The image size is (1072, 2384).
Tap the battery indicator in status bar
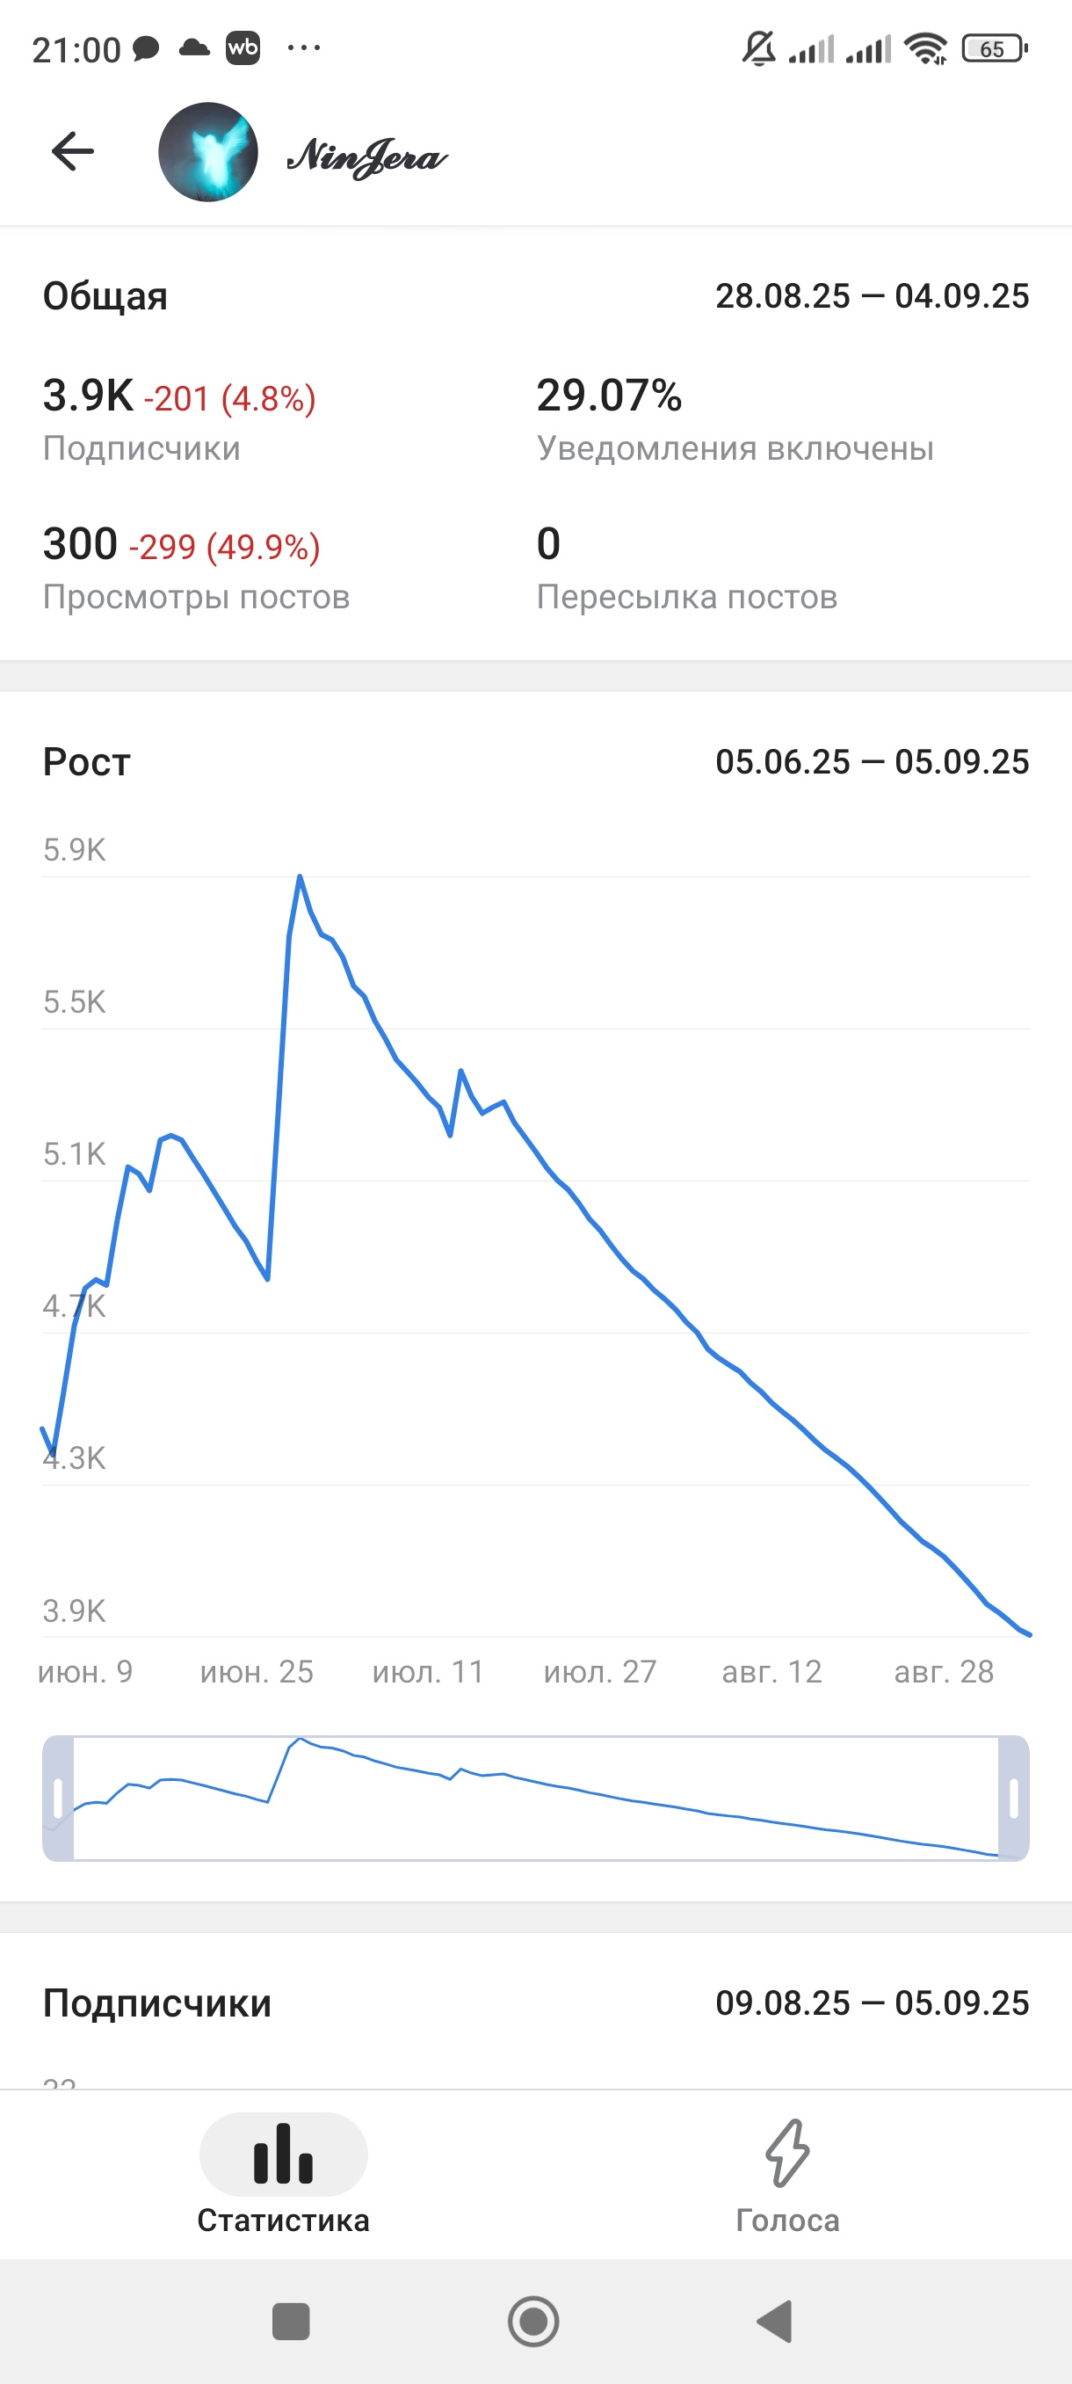[x=994, y=48]
